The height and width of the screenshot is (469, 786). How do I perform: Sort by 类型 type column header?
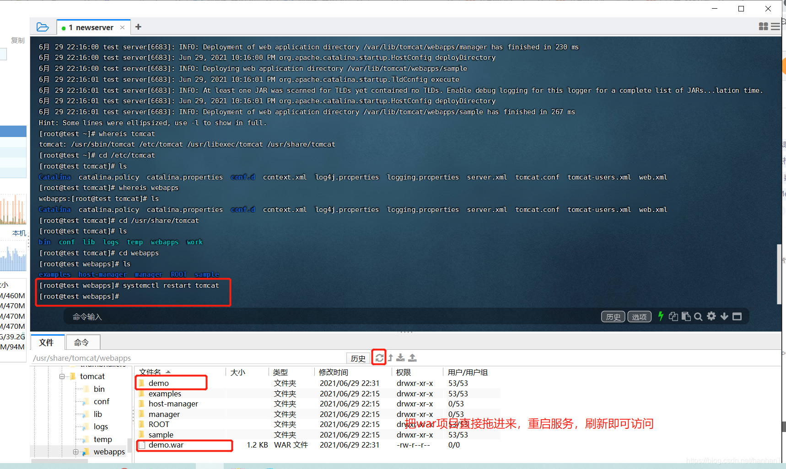[x=291, y=372]
